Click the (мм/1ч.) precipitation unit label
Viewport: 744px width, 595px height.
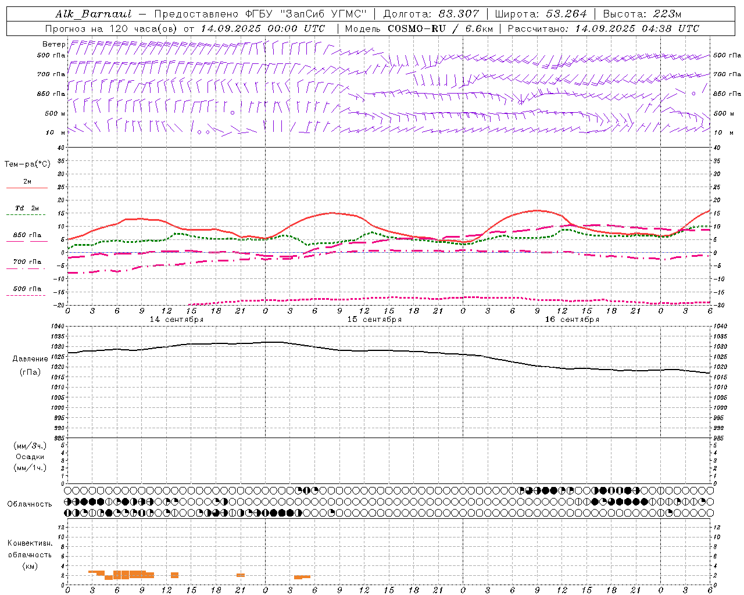pos(30,468)
